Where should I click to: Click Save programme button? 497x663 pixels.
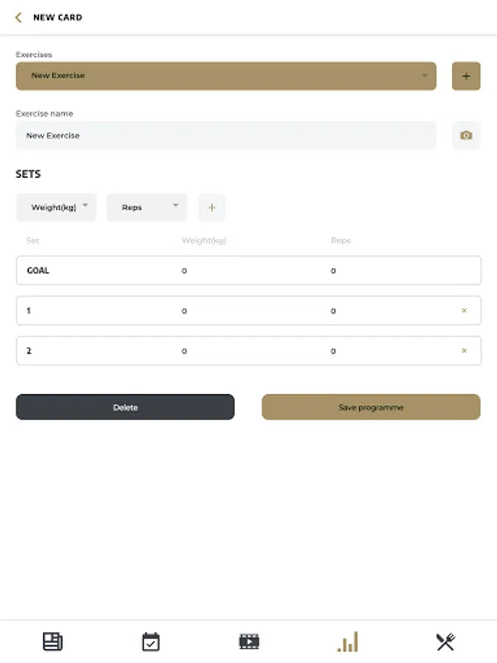coord(370,407)
